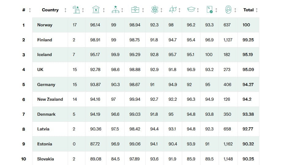The width and height of the screenshot is (282, 165).
Task: Click the baby/maternity column icon
Action: click(x=228, y=10)
